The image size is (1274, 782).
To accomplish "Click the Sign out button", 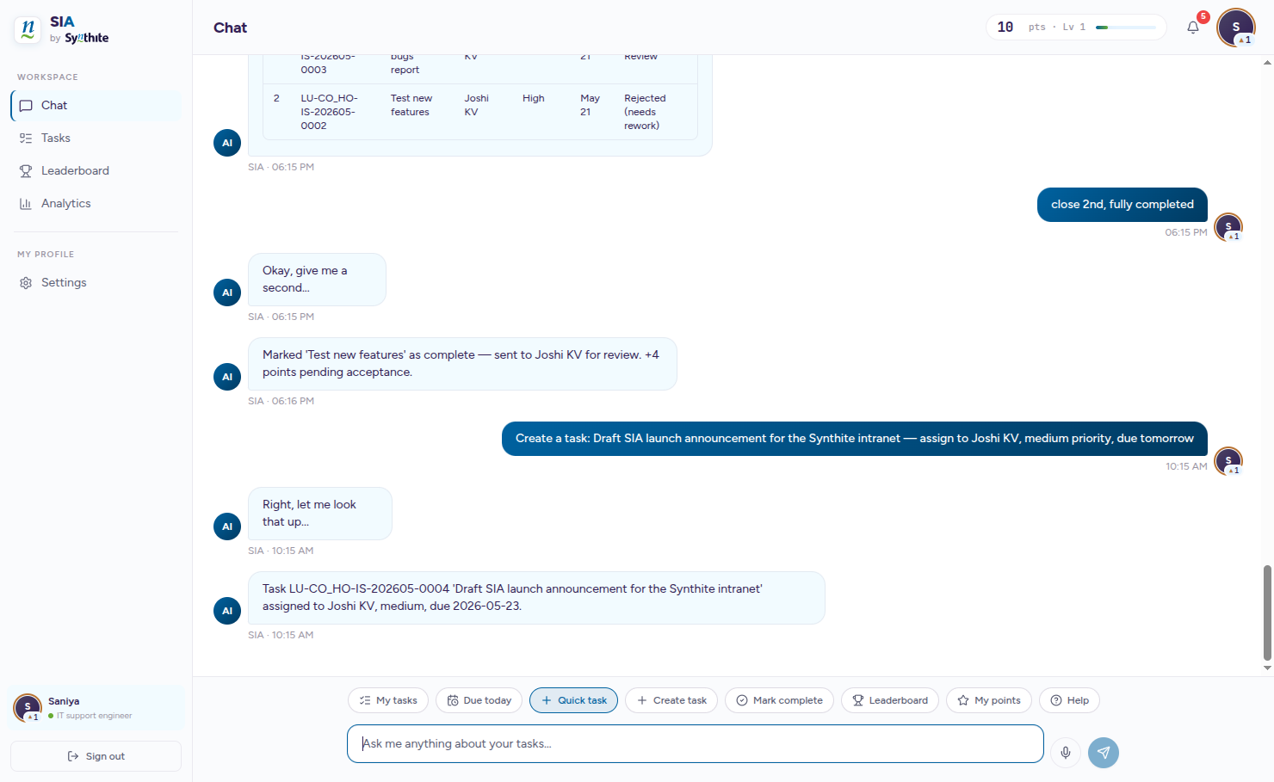I will pos(96,756).
